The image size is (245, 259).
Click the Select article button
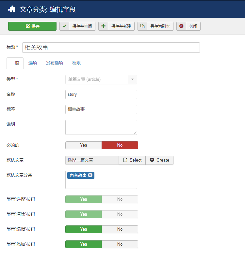pos(132,160)
